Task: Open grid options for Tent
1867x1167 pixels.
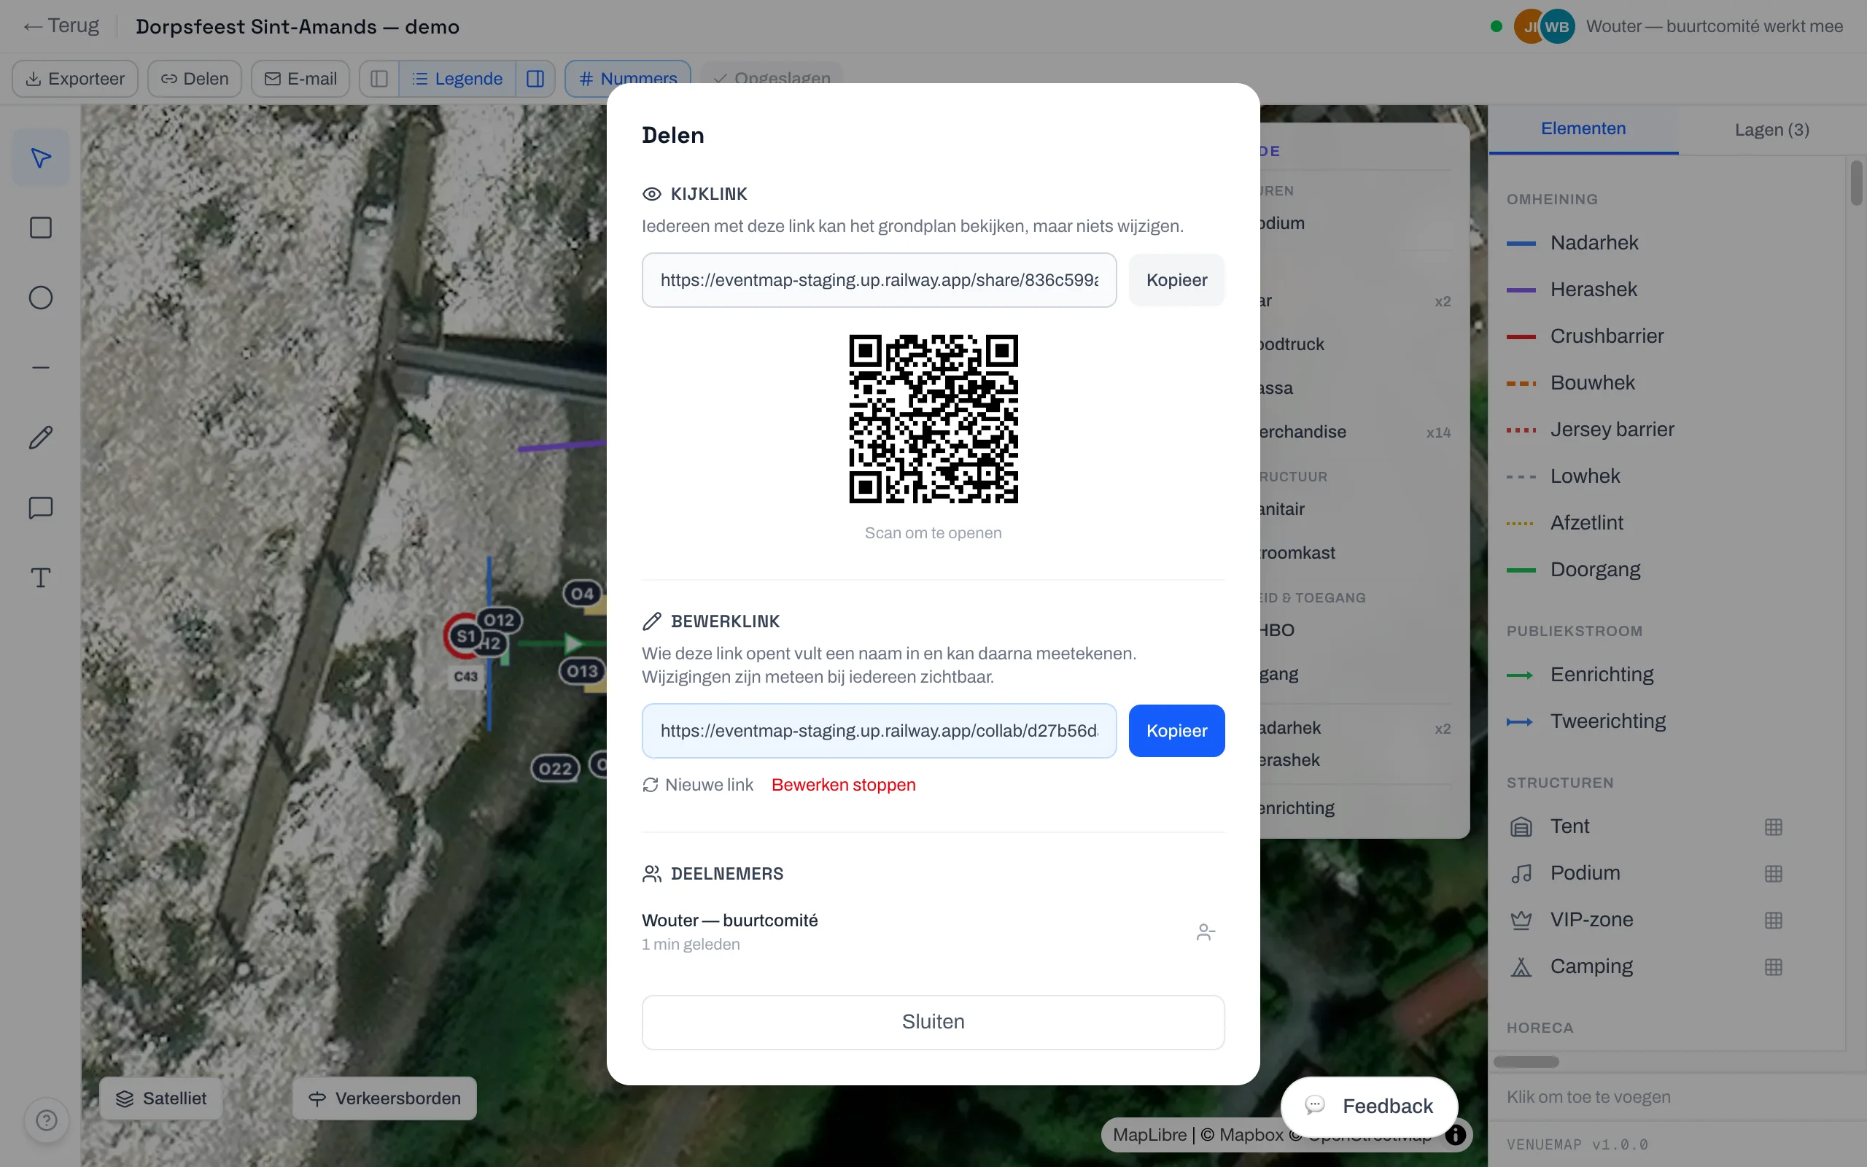Action: pyautogui.click(x=1773, y=826)
